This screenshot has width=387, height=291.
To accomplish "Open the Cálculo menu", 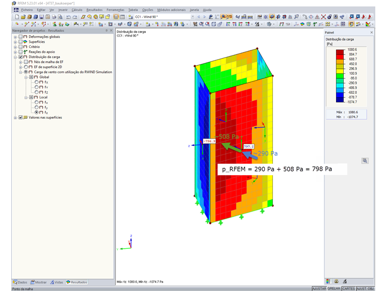I will pyautogui.click(x=77, y=10).
